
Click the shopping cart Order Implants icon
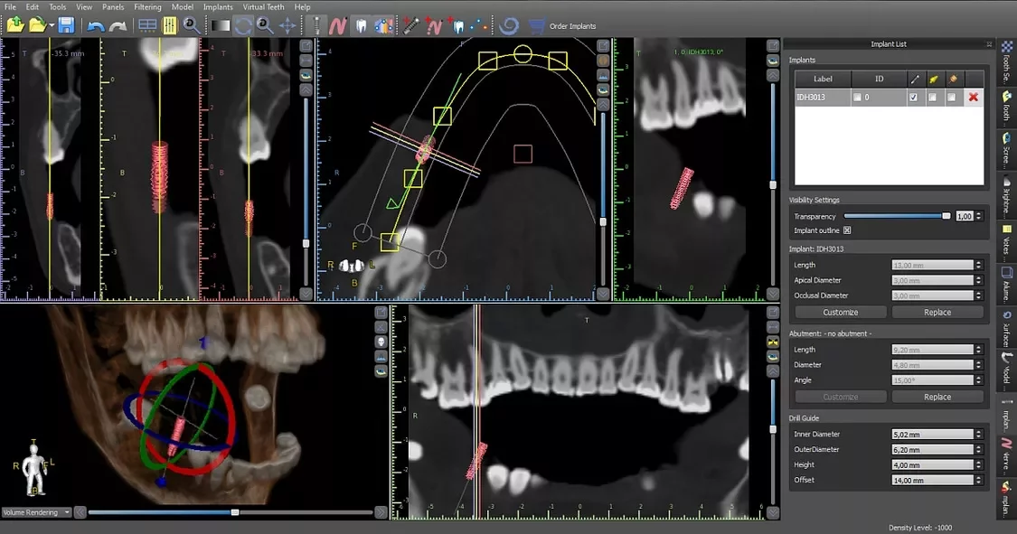click(536, 26)
